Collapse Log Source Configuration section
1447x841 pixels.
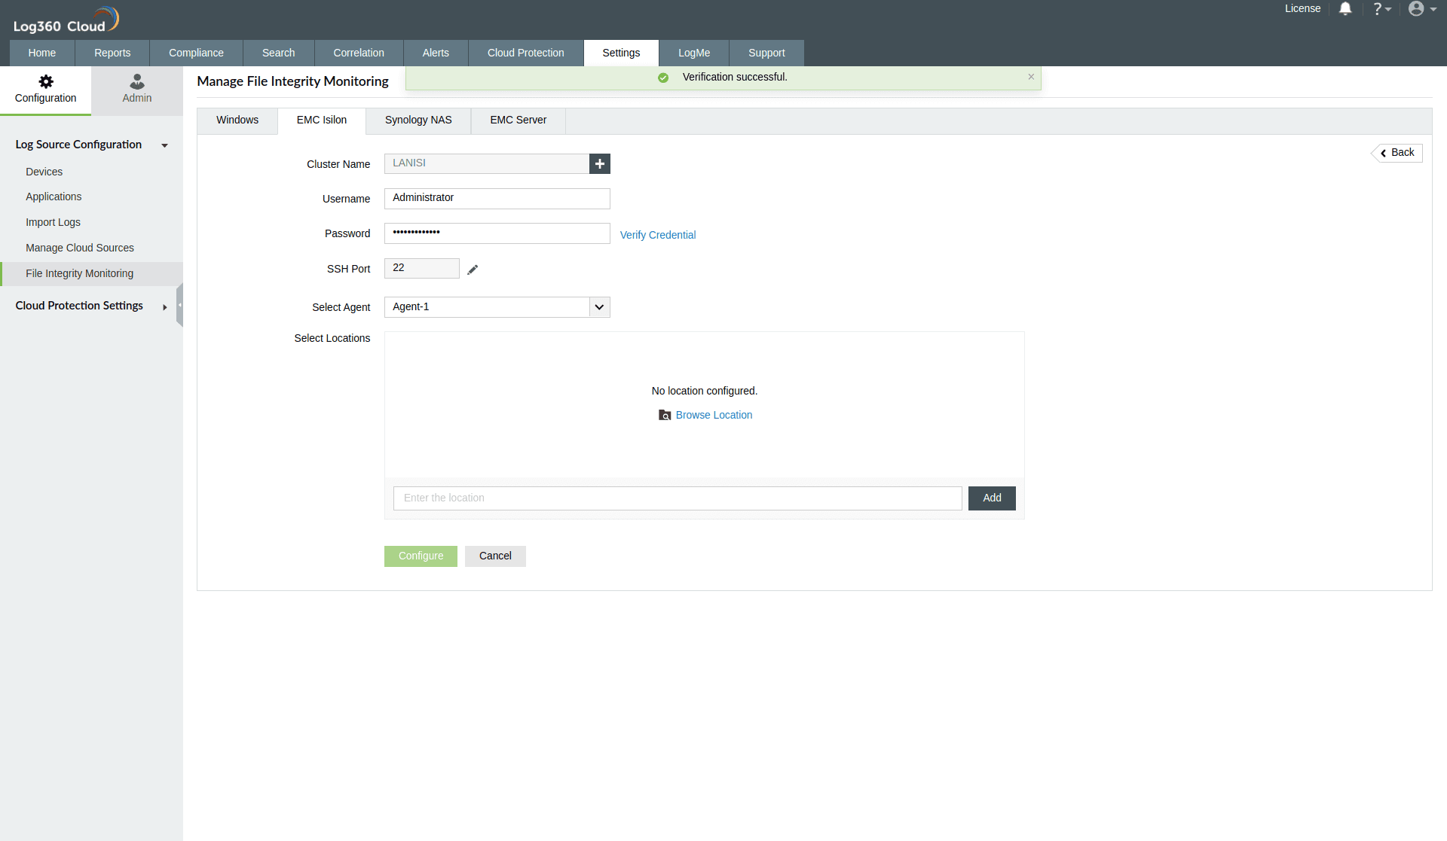pos(164,145)
